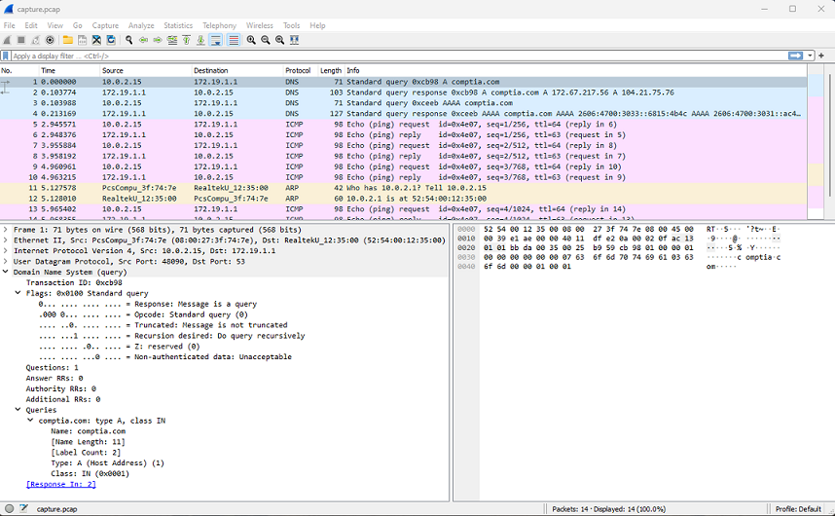Collapse the Domain Name System (query) section

pyautogui.click(x=5, y=272)
